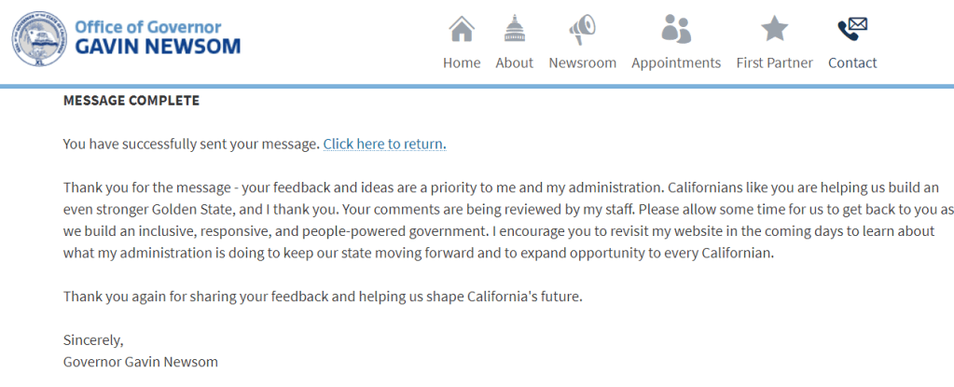Open the About menu label

(514, 63)
